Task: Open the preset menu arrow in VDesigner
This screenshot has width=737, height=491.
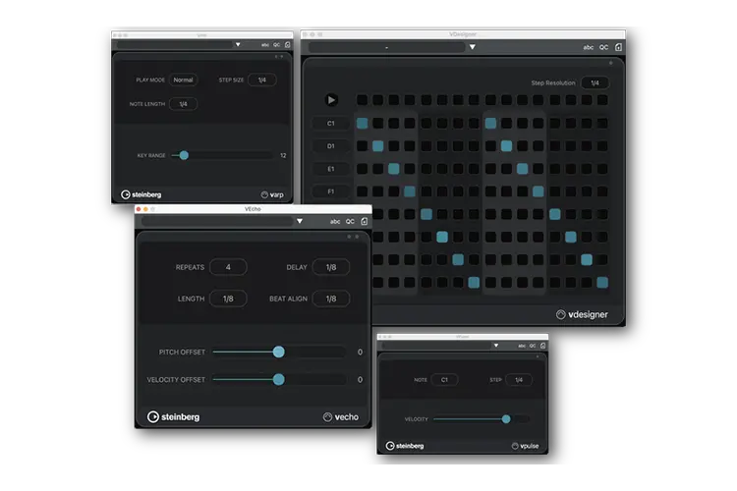Action: click(473, 47)
